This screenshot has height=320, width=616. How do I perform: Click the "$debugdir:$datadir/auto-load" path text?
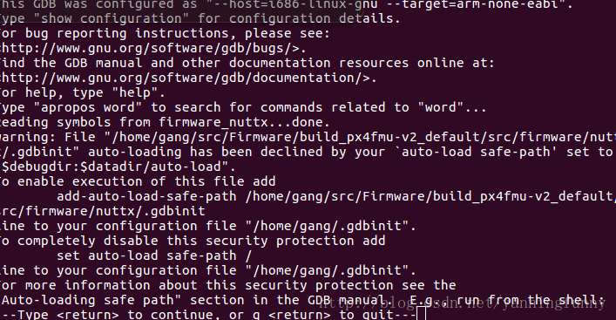(112, 167)
